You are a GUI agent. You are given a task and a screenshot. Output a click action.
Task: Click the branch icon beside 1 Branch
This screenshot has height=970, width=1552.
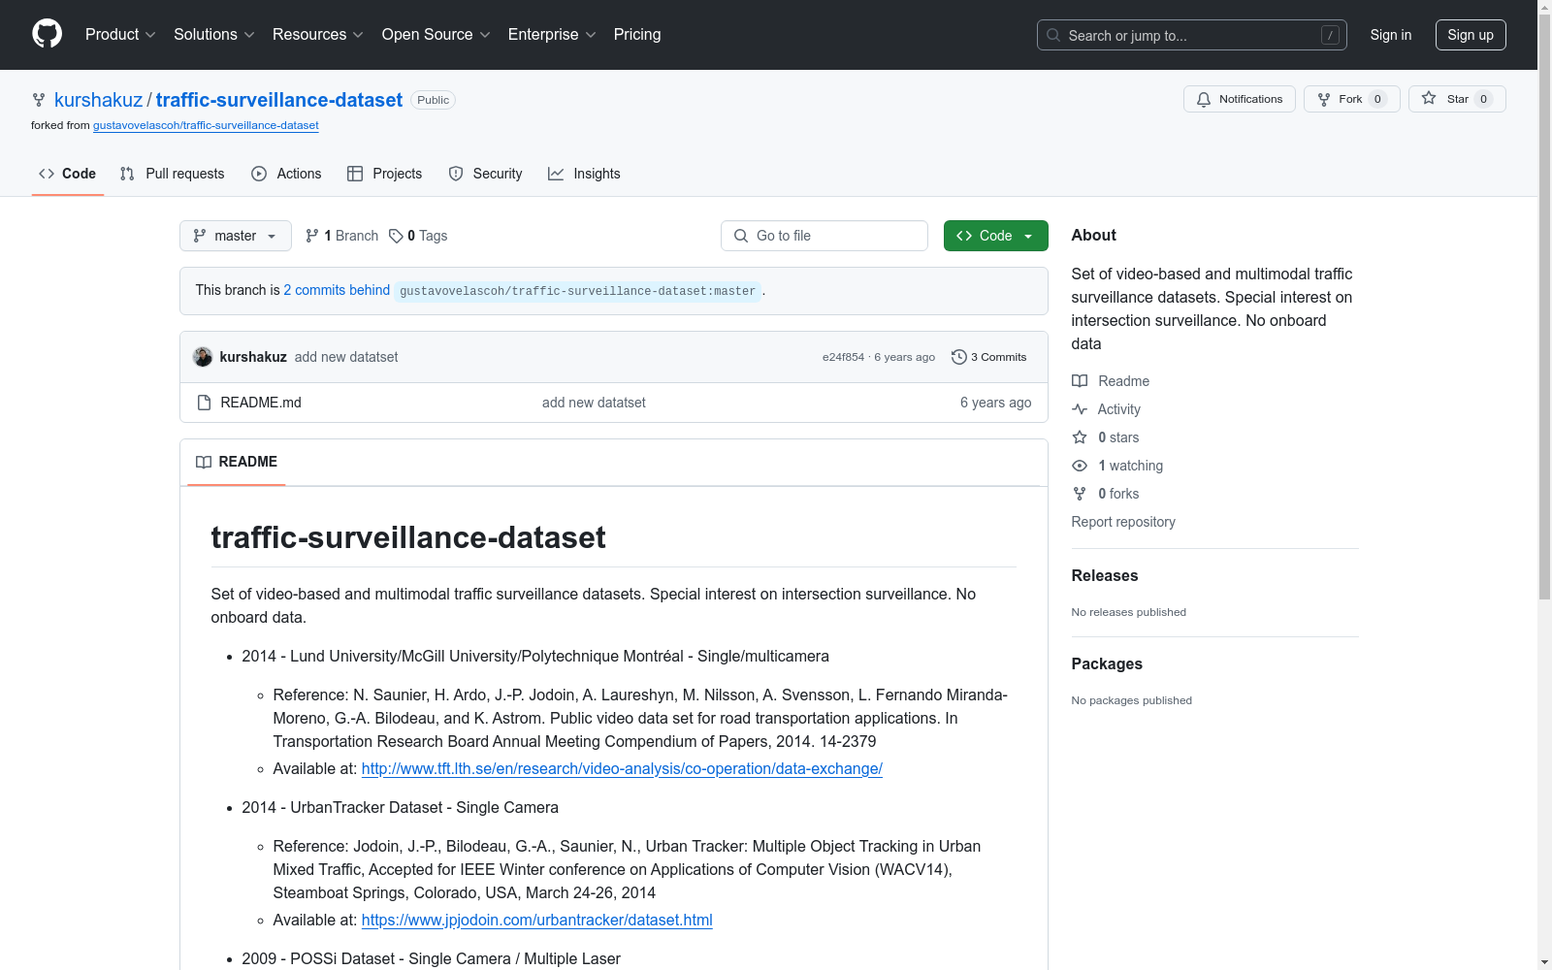[312, 236]
